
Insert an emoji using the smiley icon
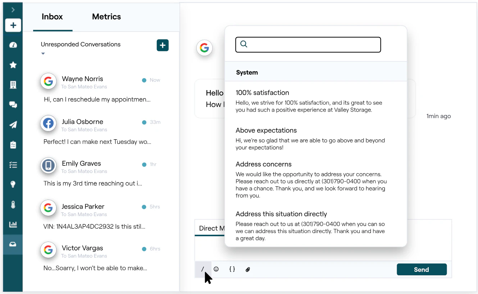[x=216, y=269]
